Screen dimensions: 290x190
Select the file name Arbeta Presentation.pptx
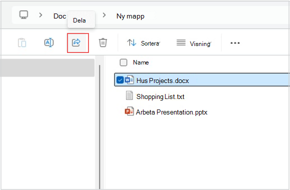coord(171,112)
